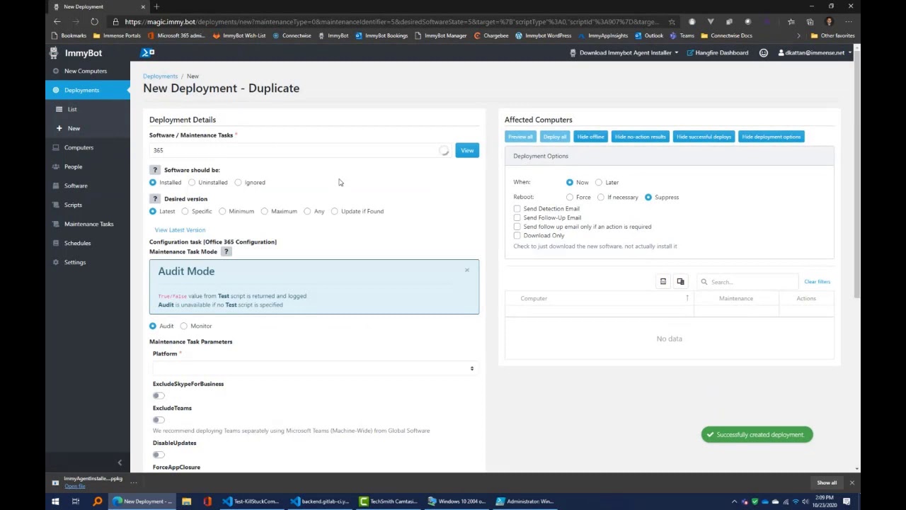906x510 pixels.
Task: Click the Hide offline button
Action: [590, 137]
